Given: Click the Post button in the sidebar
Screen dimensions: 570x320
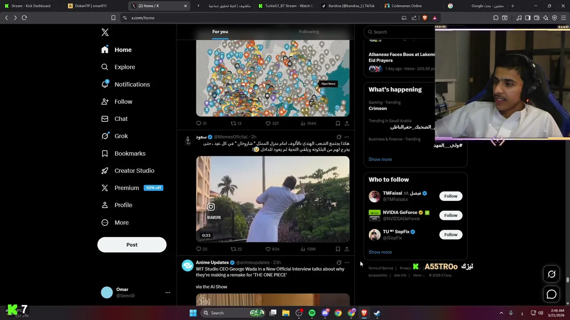Looking at the screenshot, I should [132, 245].
